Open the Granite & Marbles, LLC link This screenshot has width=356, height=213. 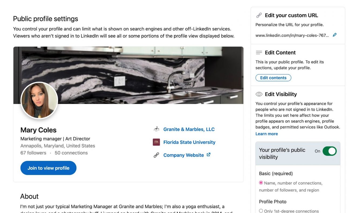click(189, 129)
